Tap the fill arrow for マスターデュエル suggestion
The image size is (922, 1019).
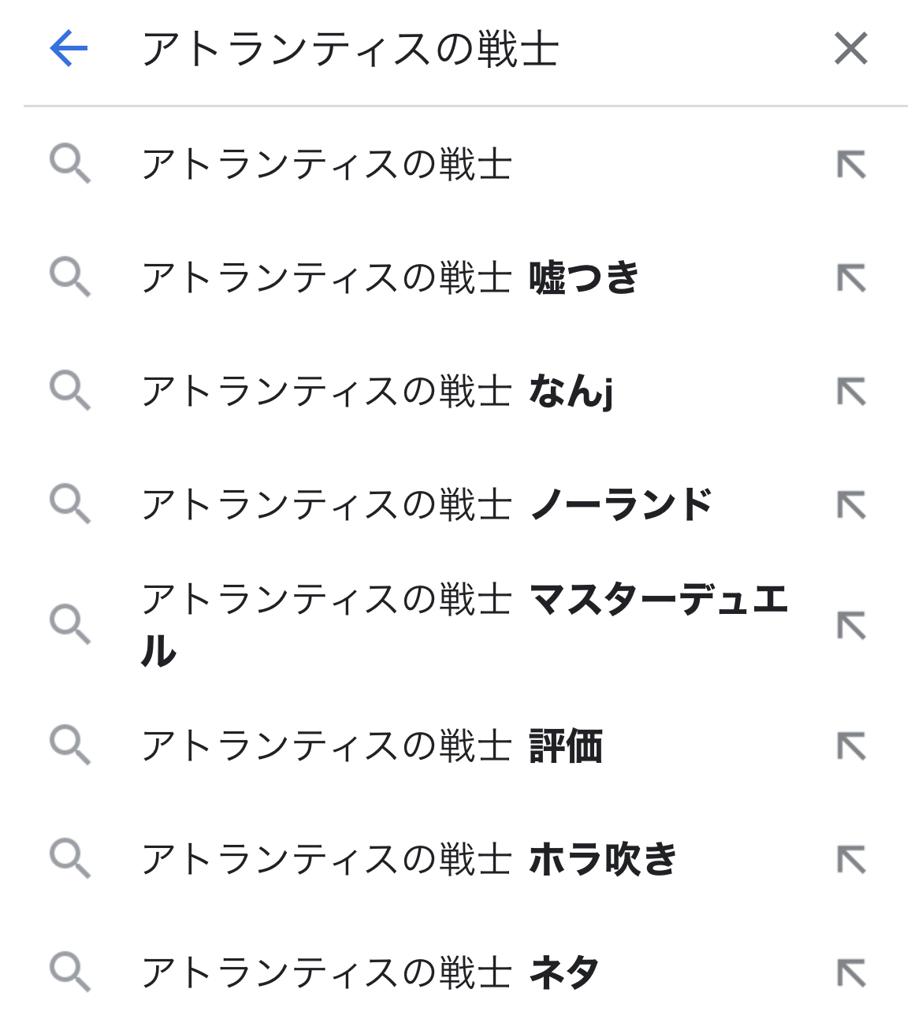coord(851,626)
